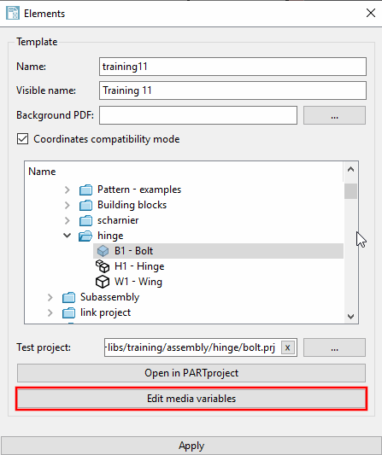Expand the Building blocks folder
The width and height of the screenshot is (382, 455).
click(68, 205)
